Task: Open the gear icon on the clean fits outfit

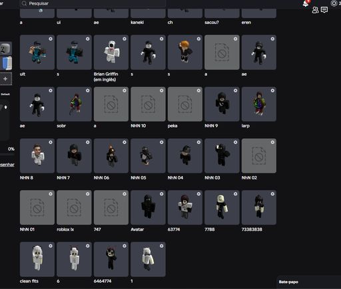Action: (51, 246)
